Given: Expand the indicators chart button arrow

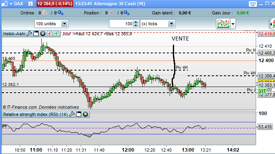Looking at the screenshot, I should point(233,24).
